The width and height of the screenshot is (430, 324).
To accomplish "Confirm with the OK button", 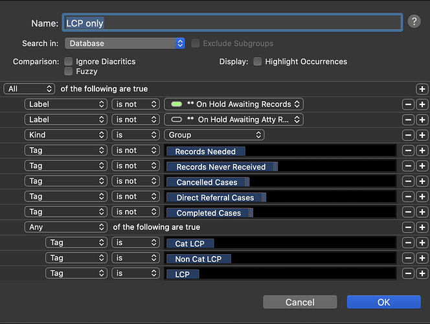I will coord(383,302).
